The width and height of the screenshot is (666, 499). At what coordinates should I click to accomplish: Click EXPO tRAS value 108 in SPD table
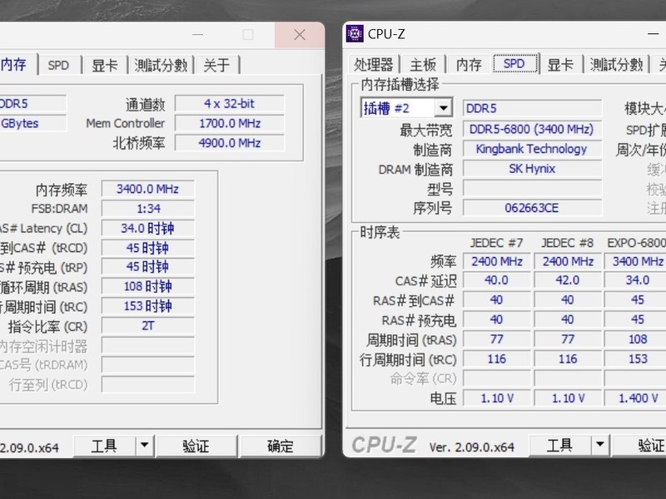635,339
